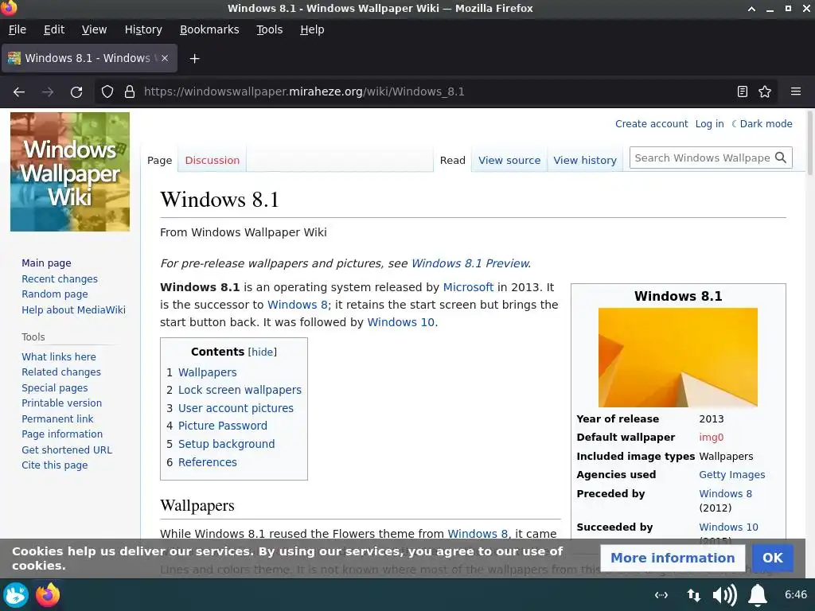815x611 pixels.
Task: Open the File menu
Action: pyautogui.click(x=18, y=29)
